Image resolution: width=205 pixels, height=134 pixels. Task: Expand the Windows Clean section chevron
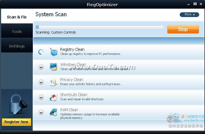[x=41, y=67]
